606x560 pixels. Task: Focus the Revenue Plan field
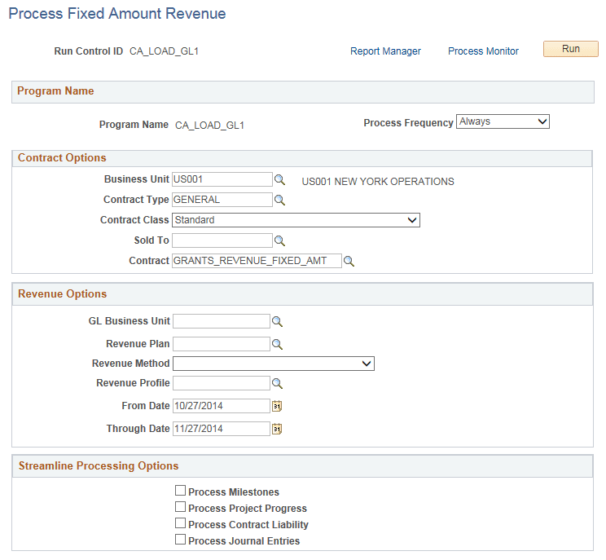pos(222,344)
